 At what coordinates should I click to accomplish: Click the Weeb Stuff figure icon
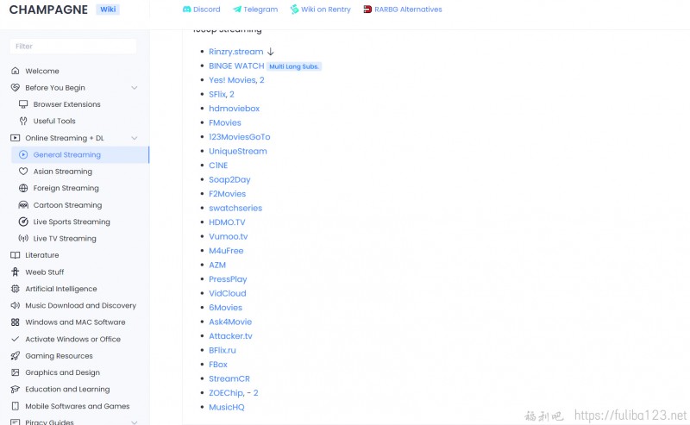point(15,272)
